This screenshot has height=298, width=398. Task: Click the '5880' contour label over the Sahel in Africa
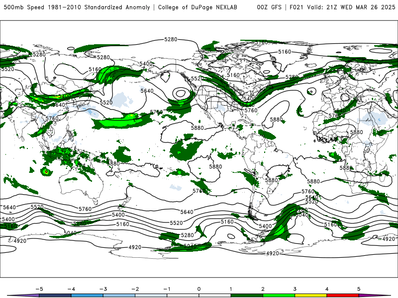click(356, 132)
